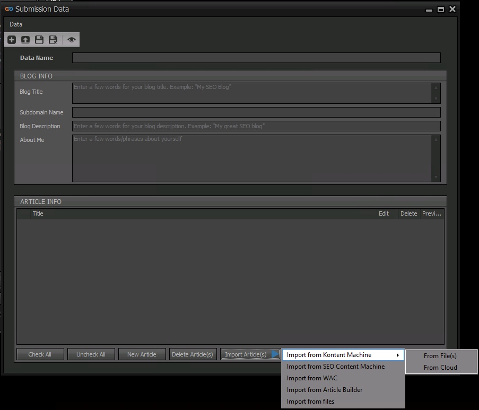Close the Submission Data window

pyautogui.click(x=452, y=9)
